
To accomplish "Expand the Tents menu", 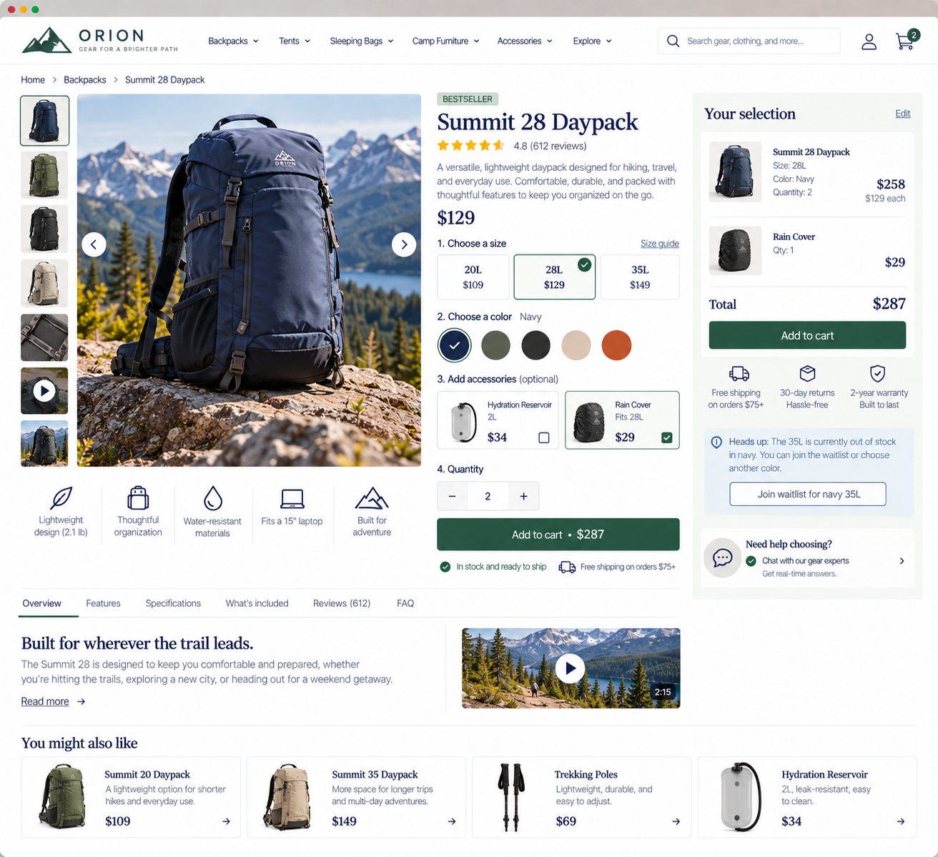I will (295, 41).
